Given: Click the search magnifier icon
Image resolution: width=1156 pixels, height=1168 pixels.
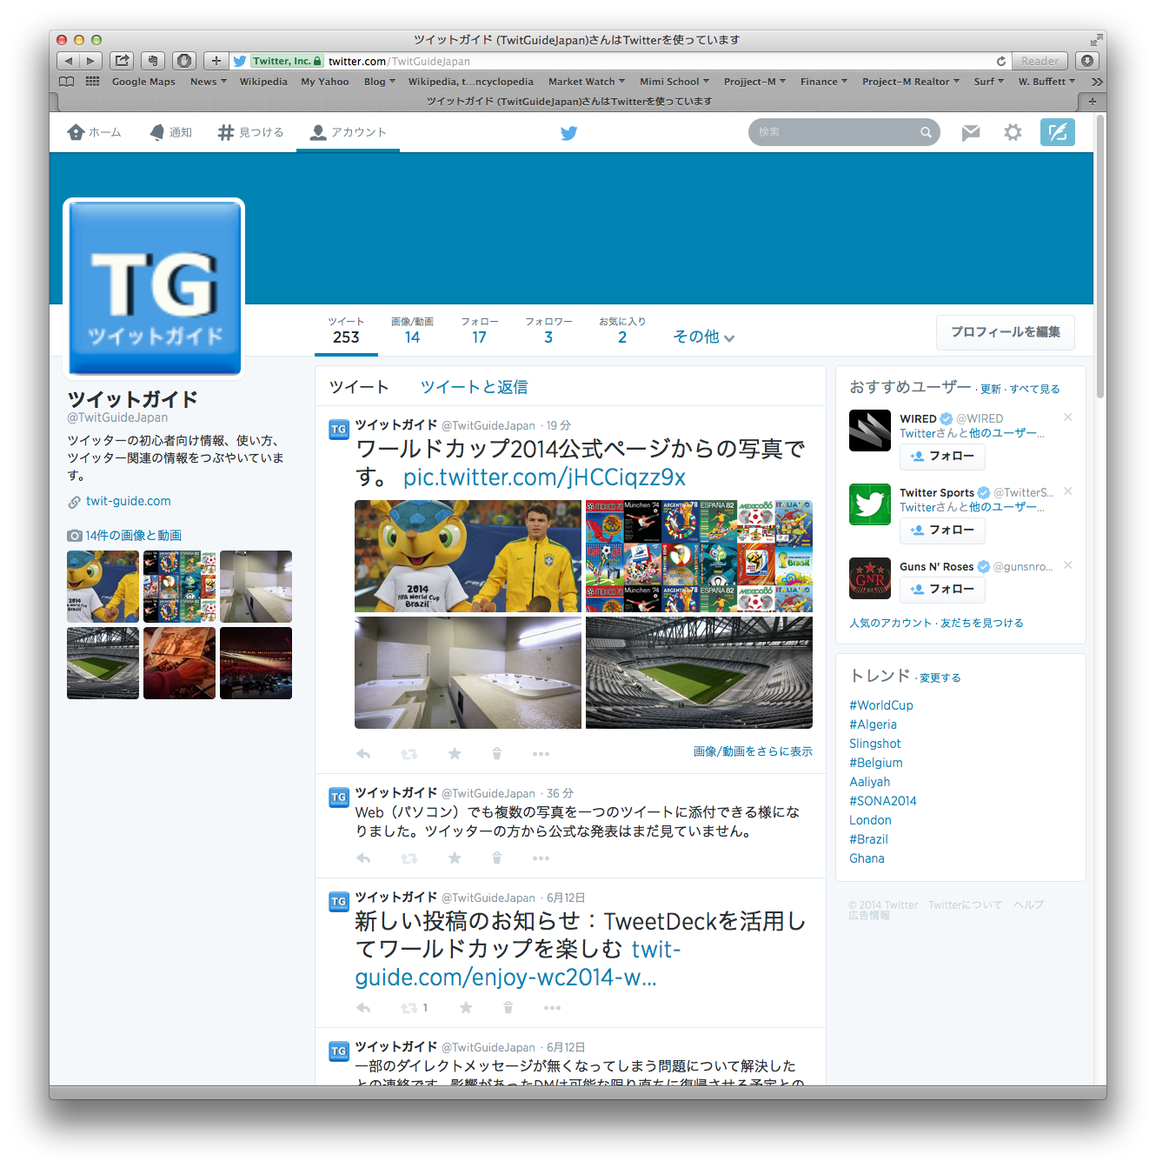Looking at the screenshot, I should coord(926,132).
